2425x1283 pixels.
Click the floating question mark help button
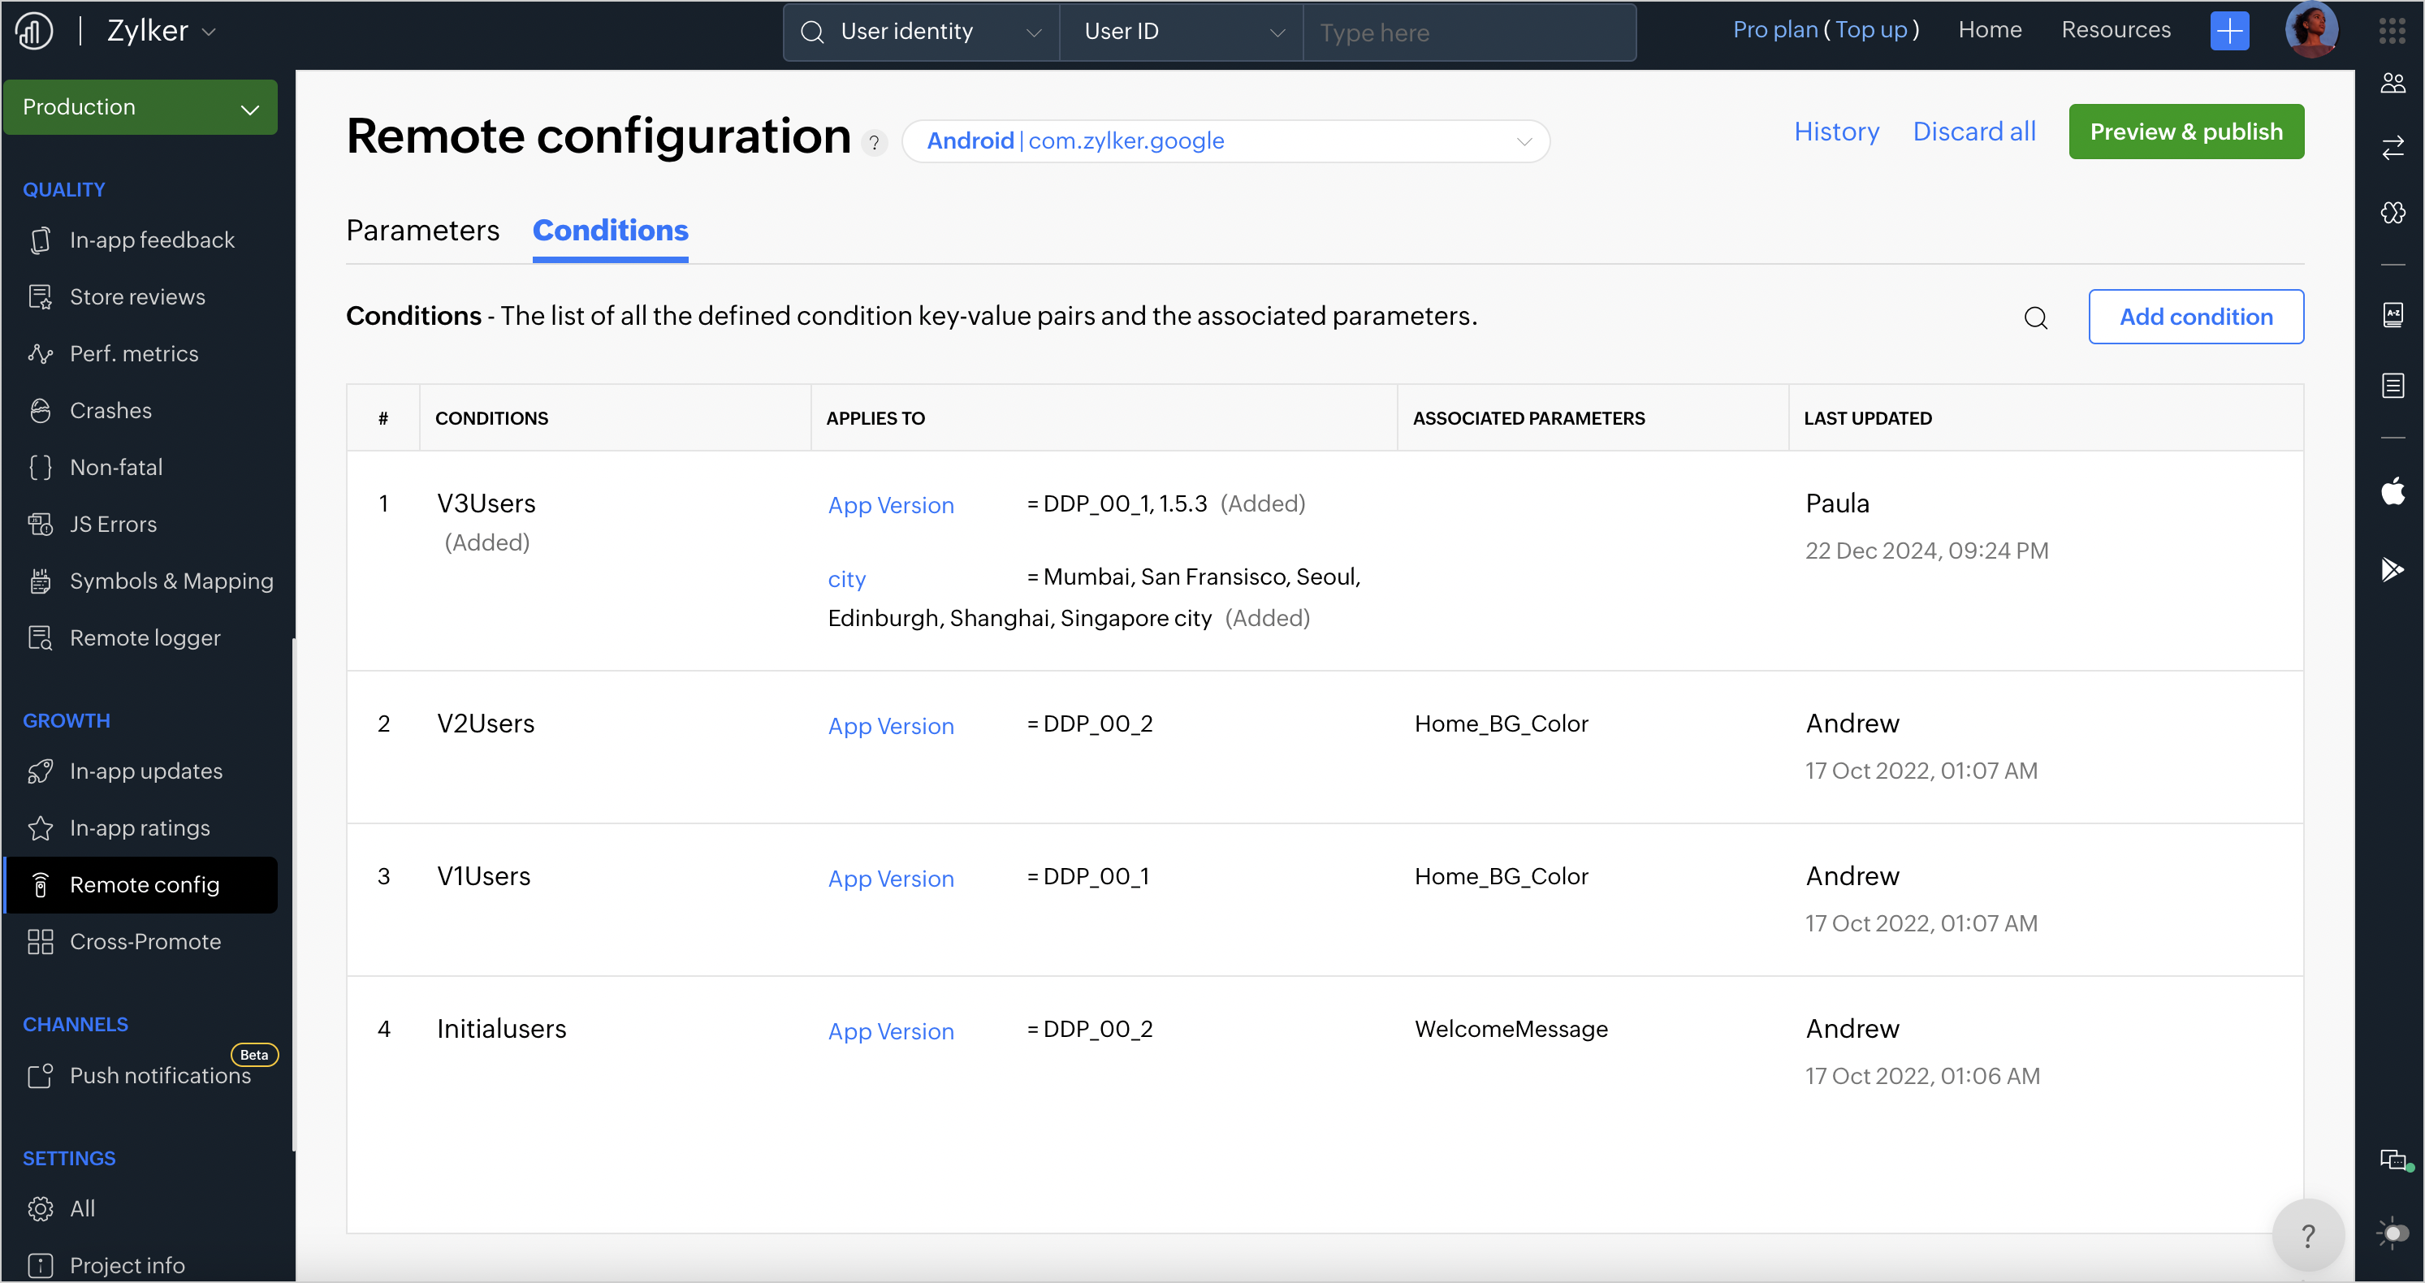(2307, 1235)
